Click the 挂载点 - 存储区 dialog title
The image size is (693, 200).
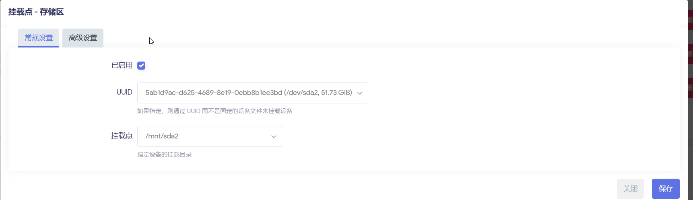click(x=36, y=12)
